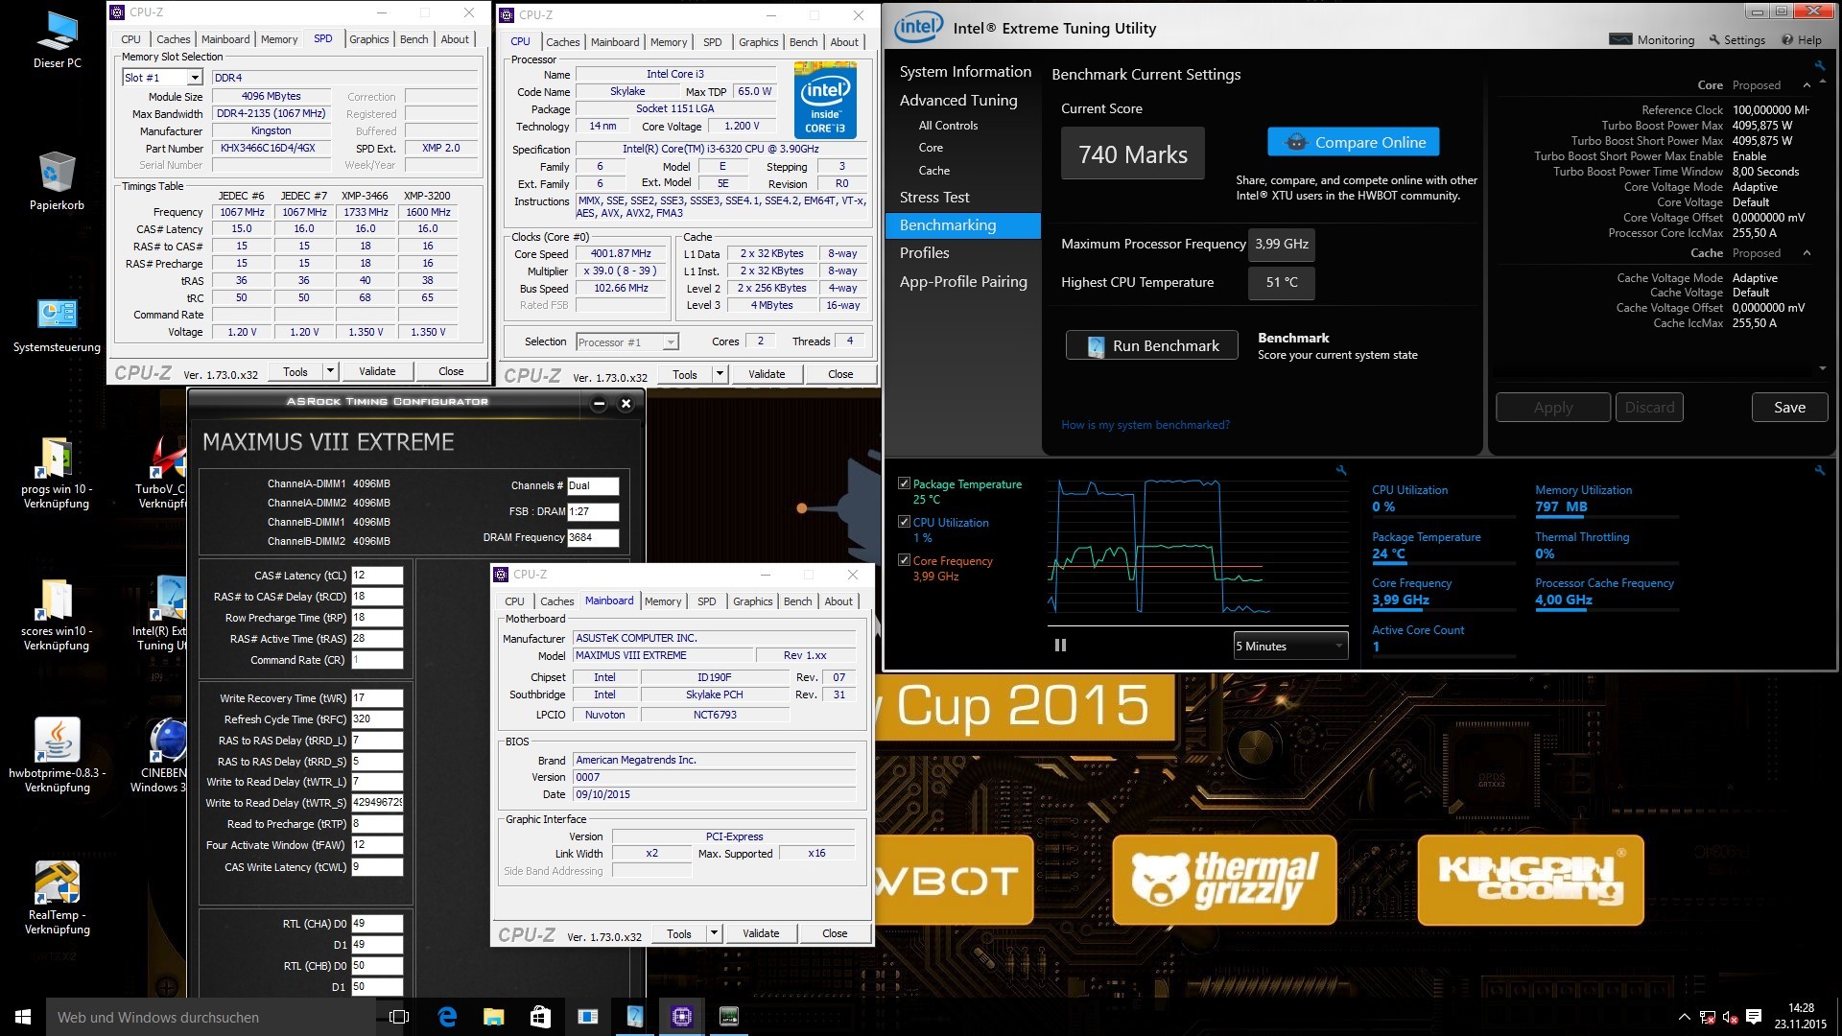
Task: Open Bench tab in top-middle CPU-Z window
Action: (x=804, y=42)
